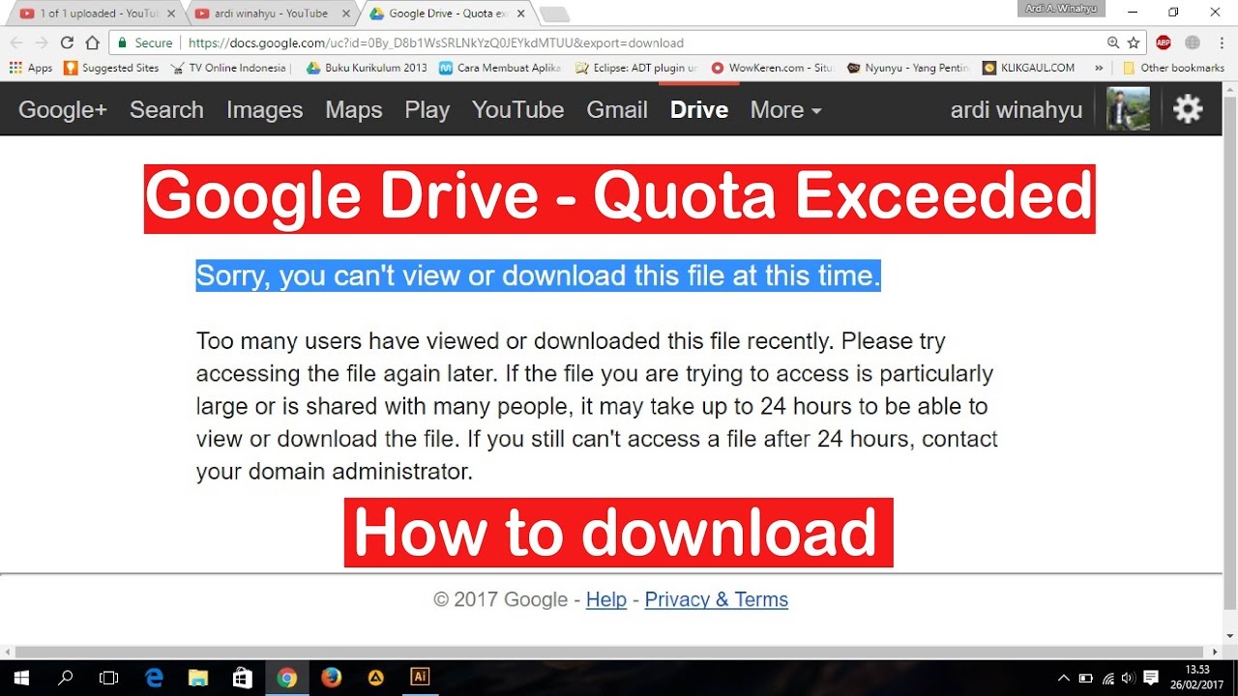This screenshot has width=1238, height=696.
Task: Go to home page via house icon
Action: 93,43
